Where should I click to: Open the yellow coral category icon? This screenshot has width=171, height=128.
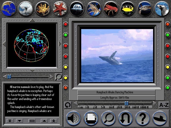tap(43, 9)
